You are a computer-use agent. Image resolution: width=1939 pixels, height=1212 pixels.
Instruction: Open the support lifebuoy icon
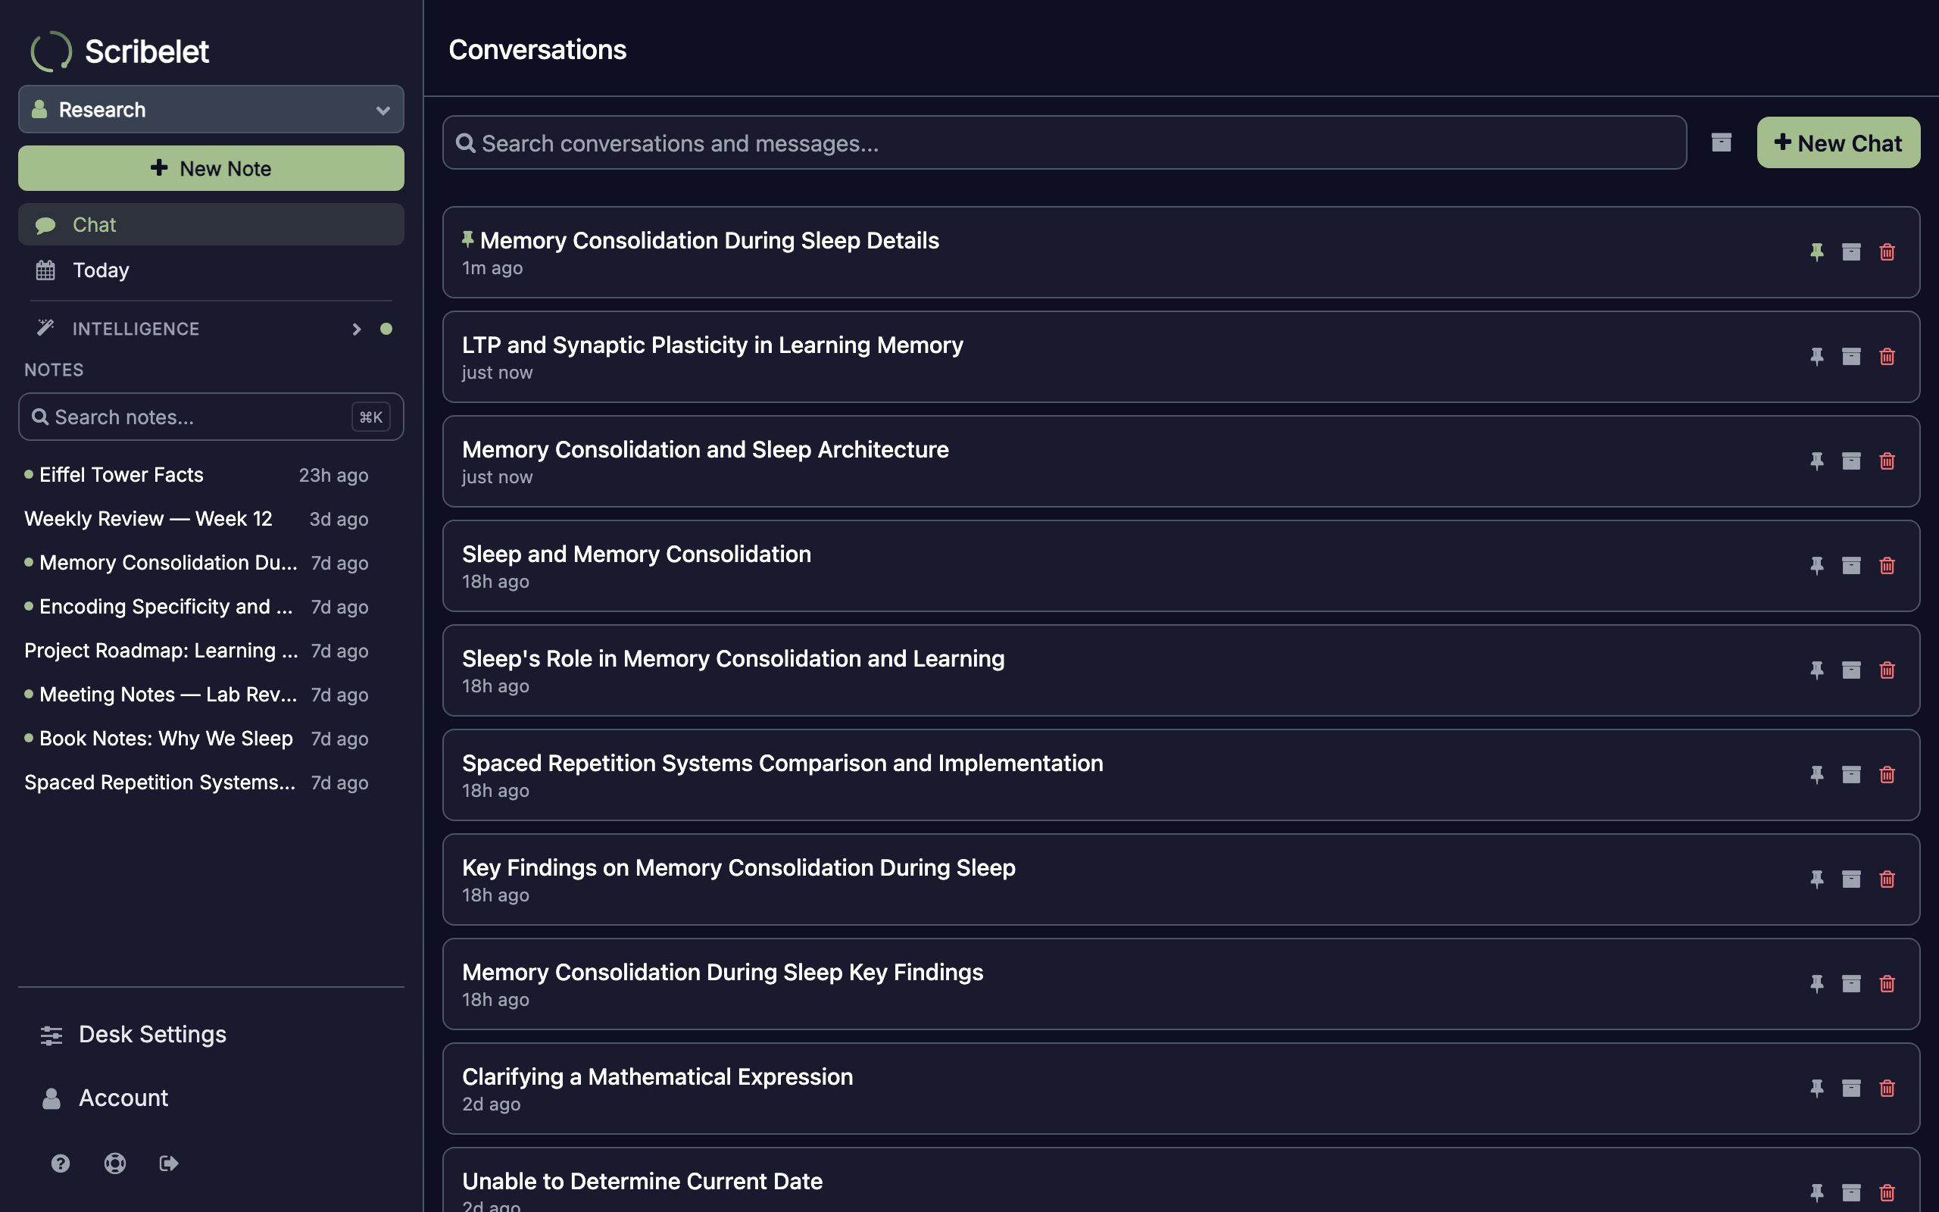(x=114, y=1163)
